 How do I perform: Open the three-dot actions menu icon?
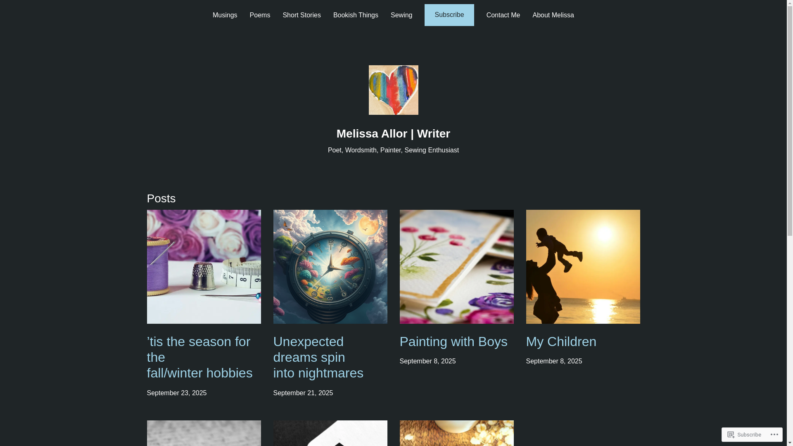click(774, 434)
